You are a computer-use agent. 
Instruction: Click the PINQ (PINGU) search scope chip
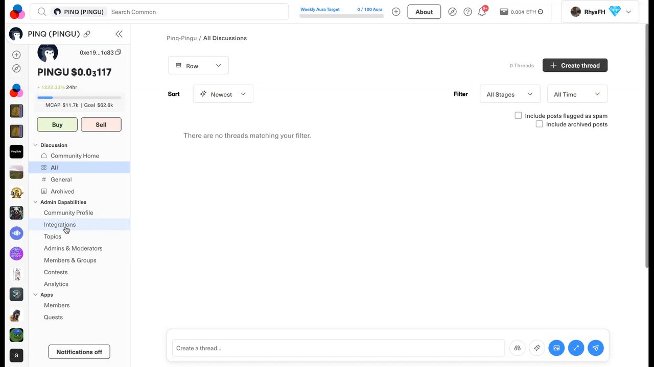coord(79,12)
